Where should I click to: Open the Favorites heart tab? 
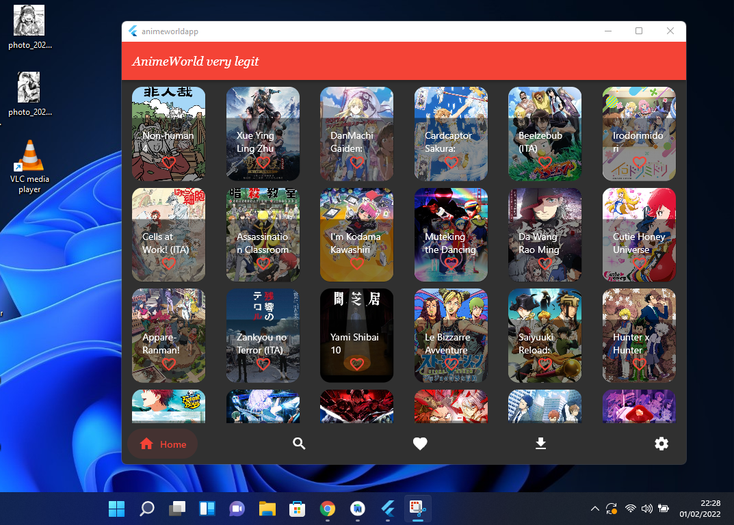[420, 444]
